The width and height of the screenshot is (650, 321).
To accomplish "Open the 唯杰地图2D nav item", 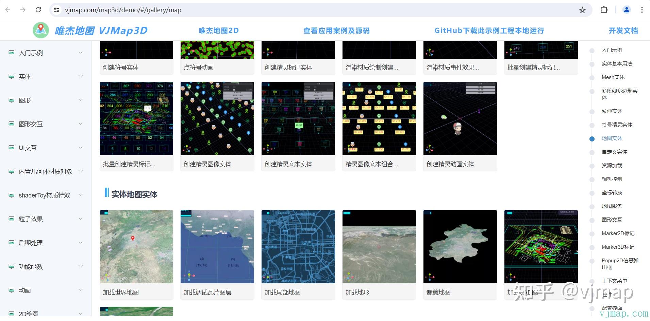I will pos(218,30).
